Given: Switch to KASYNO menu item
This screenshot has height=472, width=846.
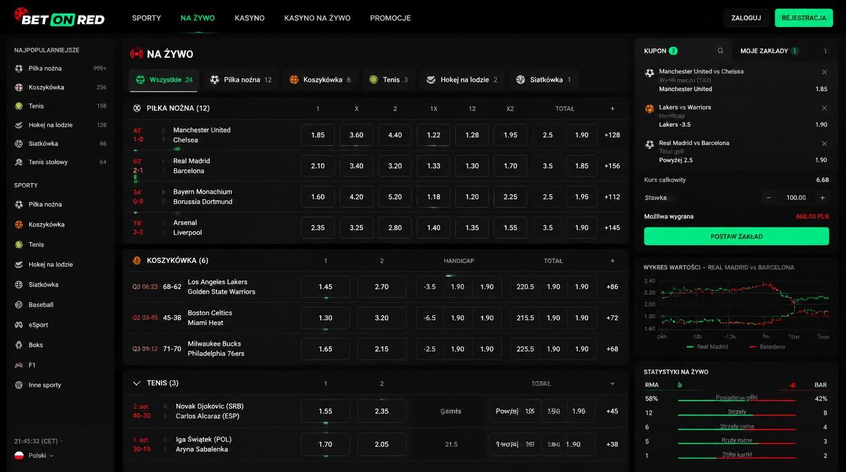Looking at the screenshot, I should [x=250, y=18].
